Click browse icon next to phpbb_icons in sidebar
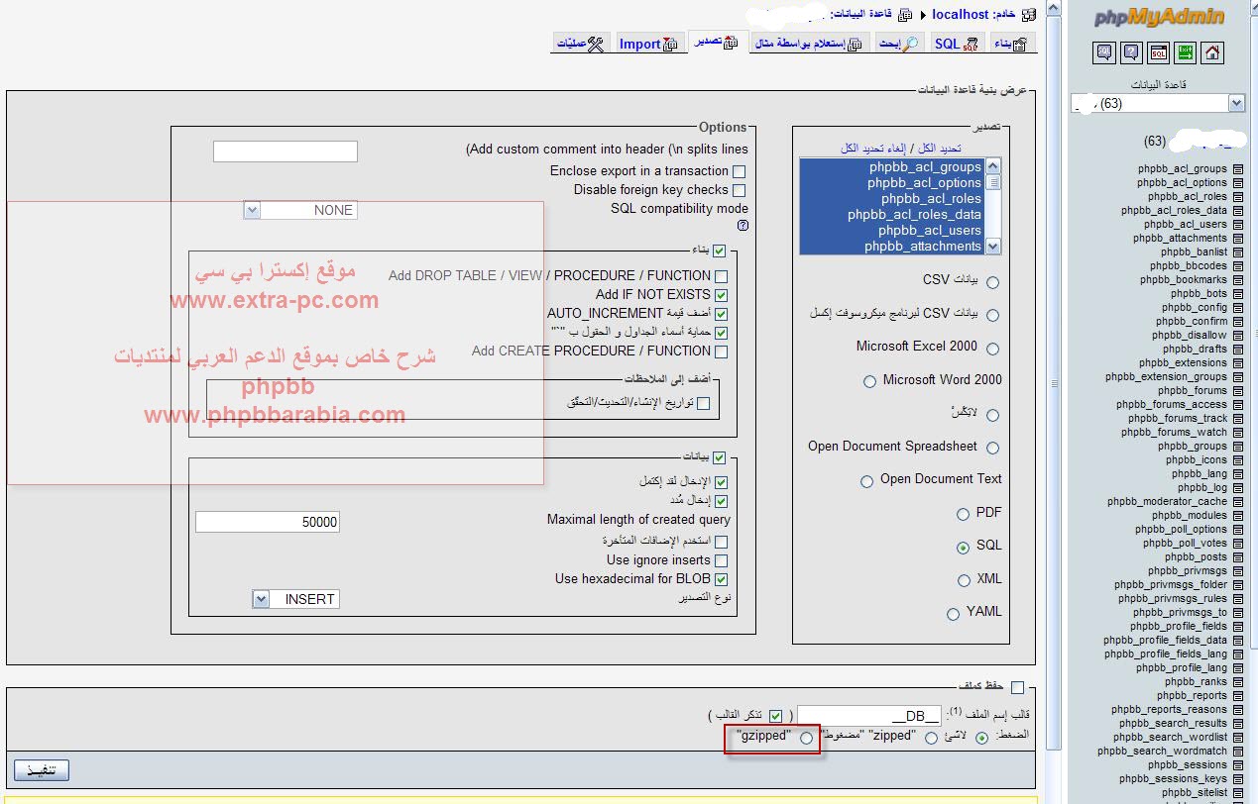The height and width of the screenshot is (804, 1258). [1237, 460]
